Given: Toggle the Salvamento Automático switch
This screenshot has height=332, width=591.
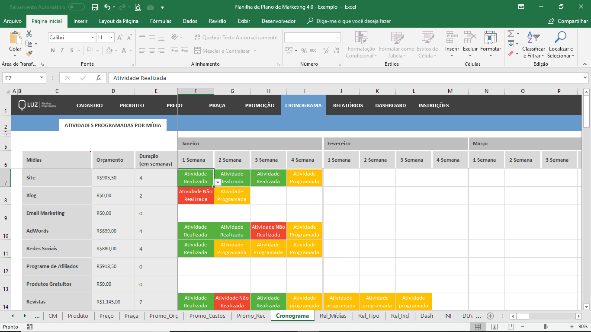Looking at the screenshot, I should [x=77, y=7].
